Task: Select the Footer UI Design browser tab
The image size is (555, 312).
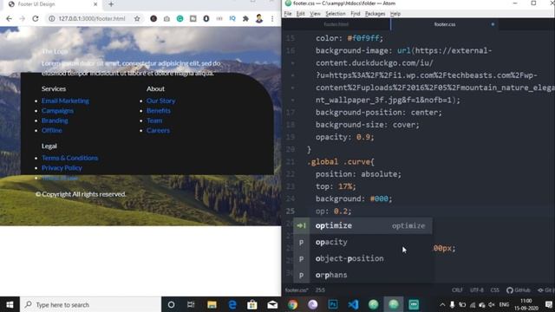Action: 53,4
